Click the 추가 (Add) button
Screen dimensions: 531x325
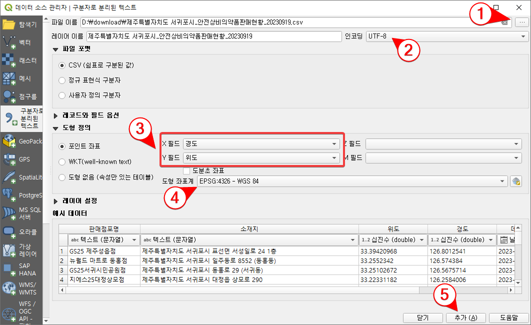(x=465, y=317)
